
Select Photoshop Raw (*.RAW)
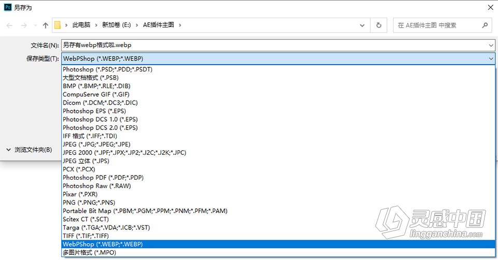[x=278, y=186]
